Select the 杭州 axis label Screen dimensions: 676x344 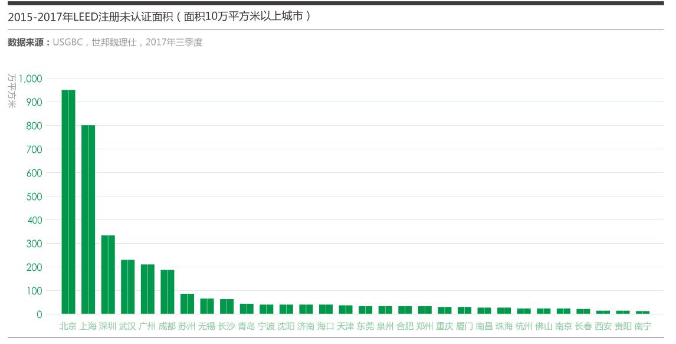pos(524,326)
